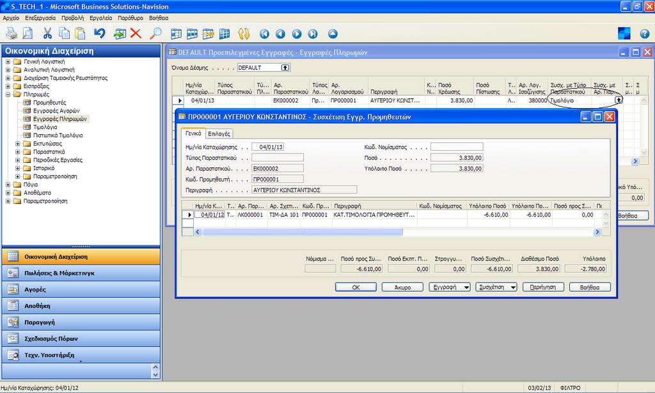Open the Εγγραφή dropdown button
This screenshot has height=393, width=655.
pos(450,287)
